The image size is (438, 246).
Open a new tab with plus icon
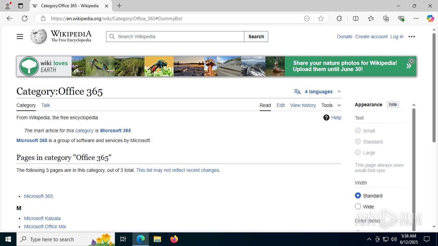tap(119, 6)
